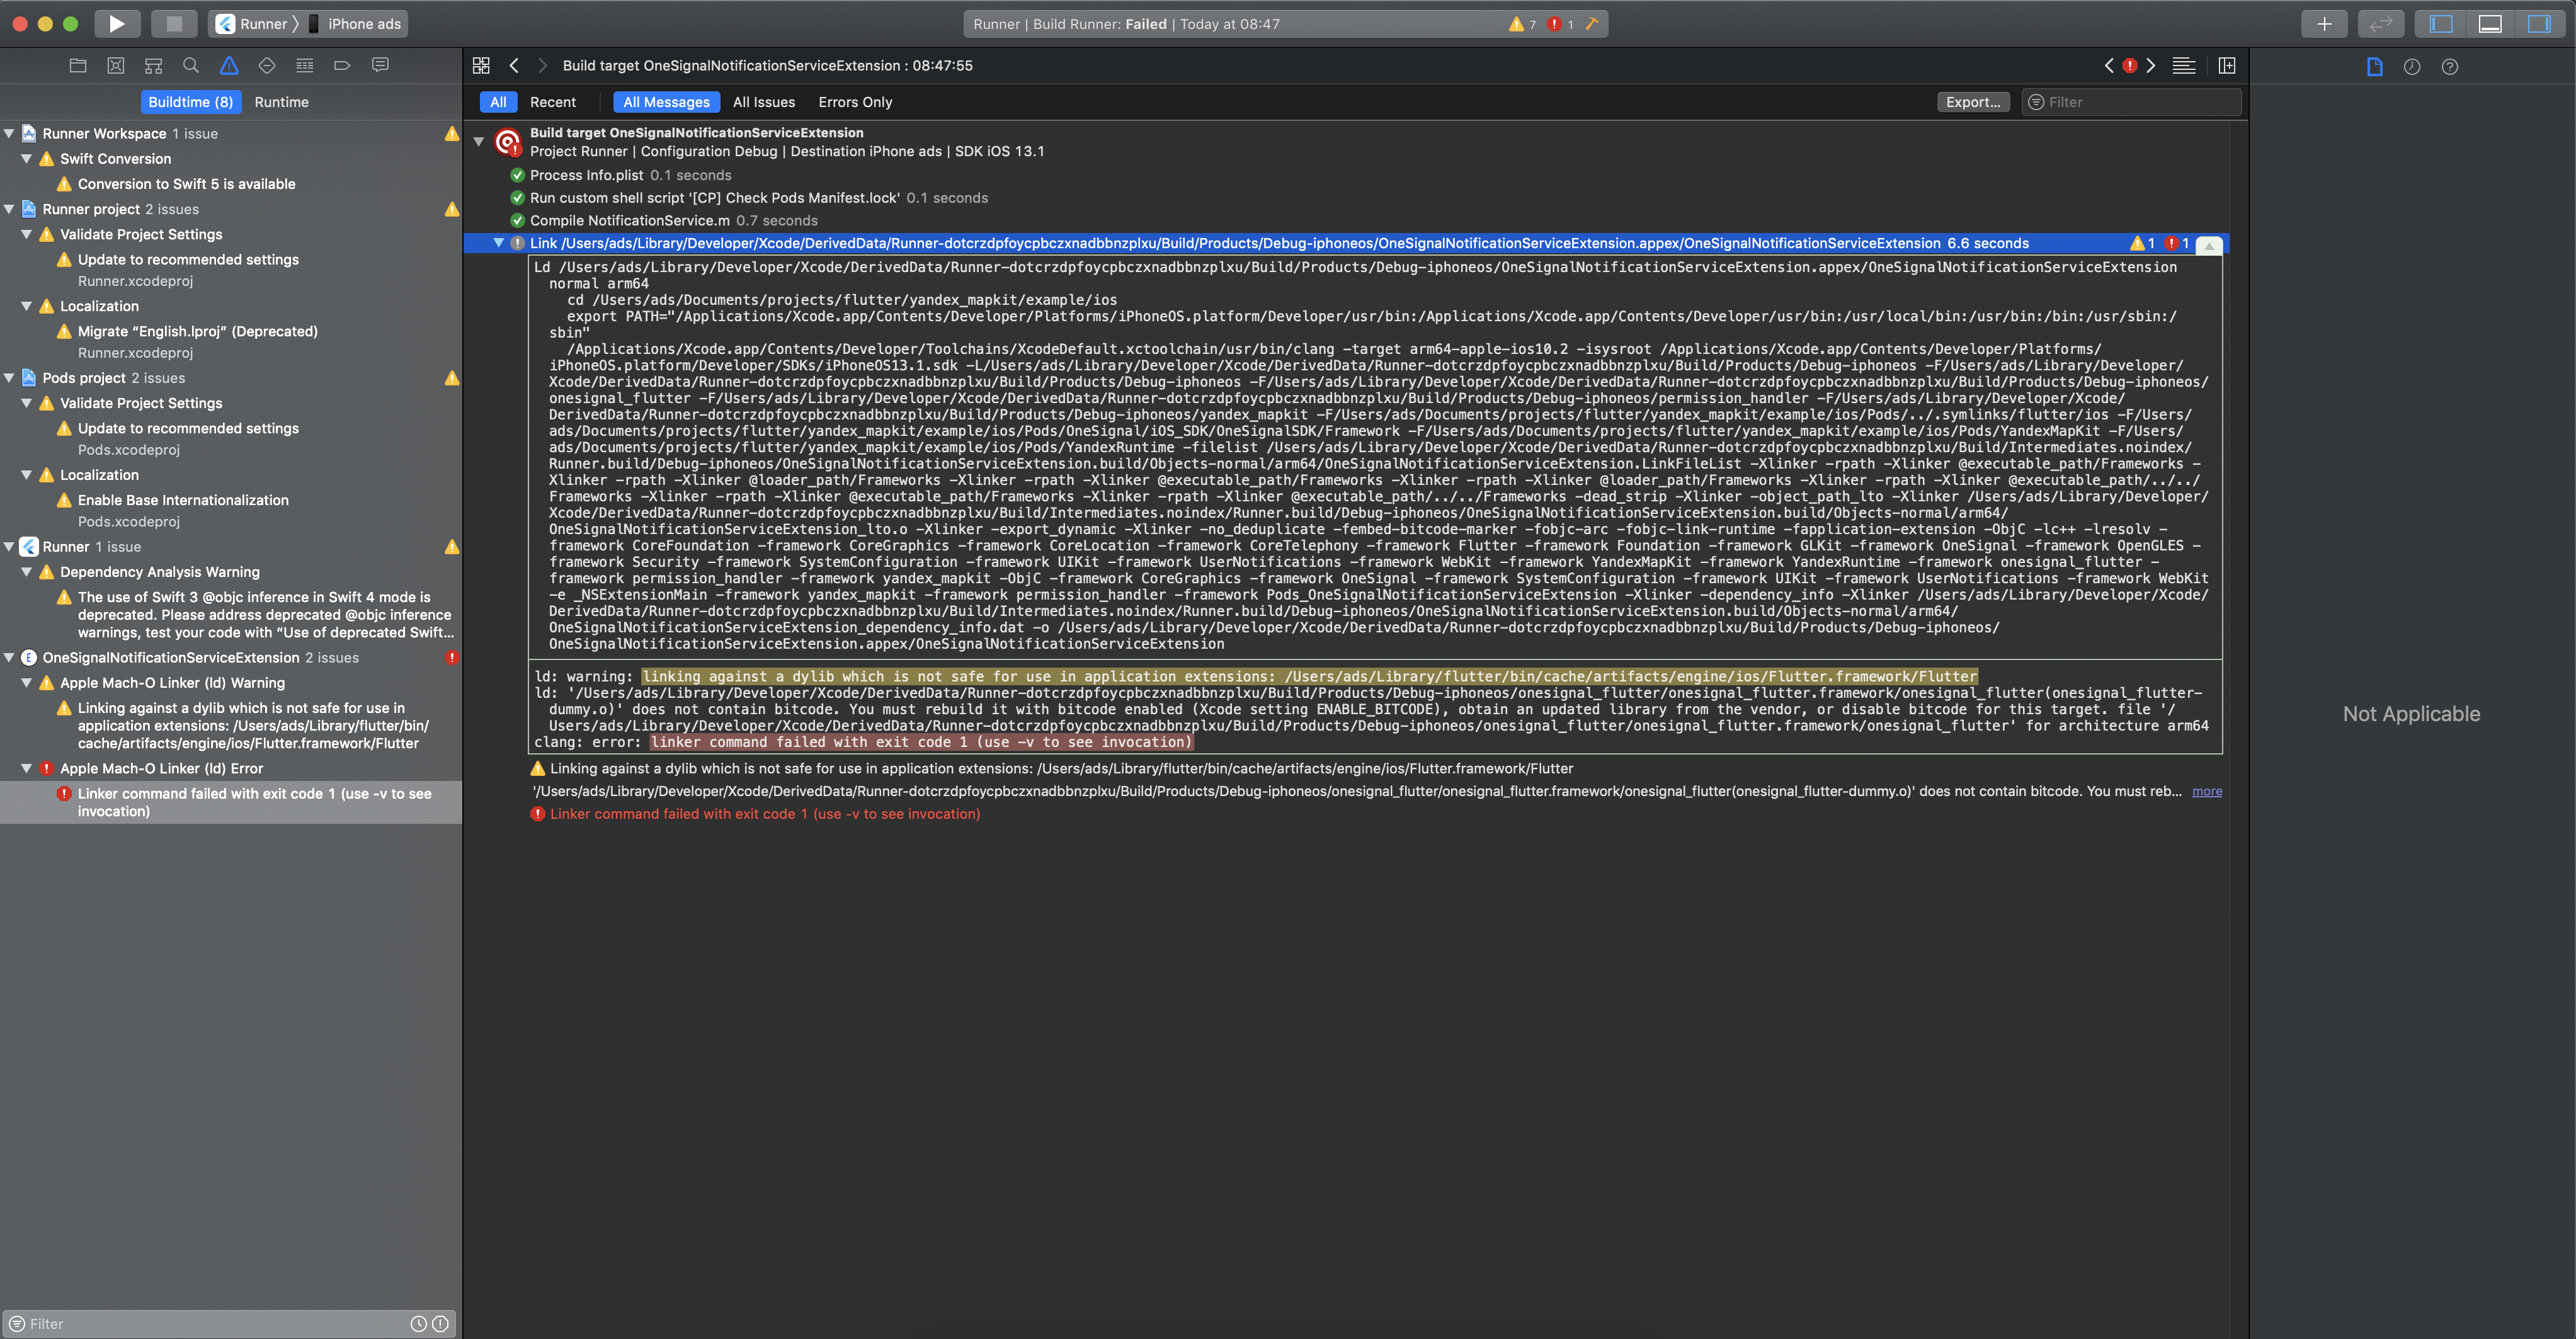Open the Symbol navigator icon

tap(153, 66)
